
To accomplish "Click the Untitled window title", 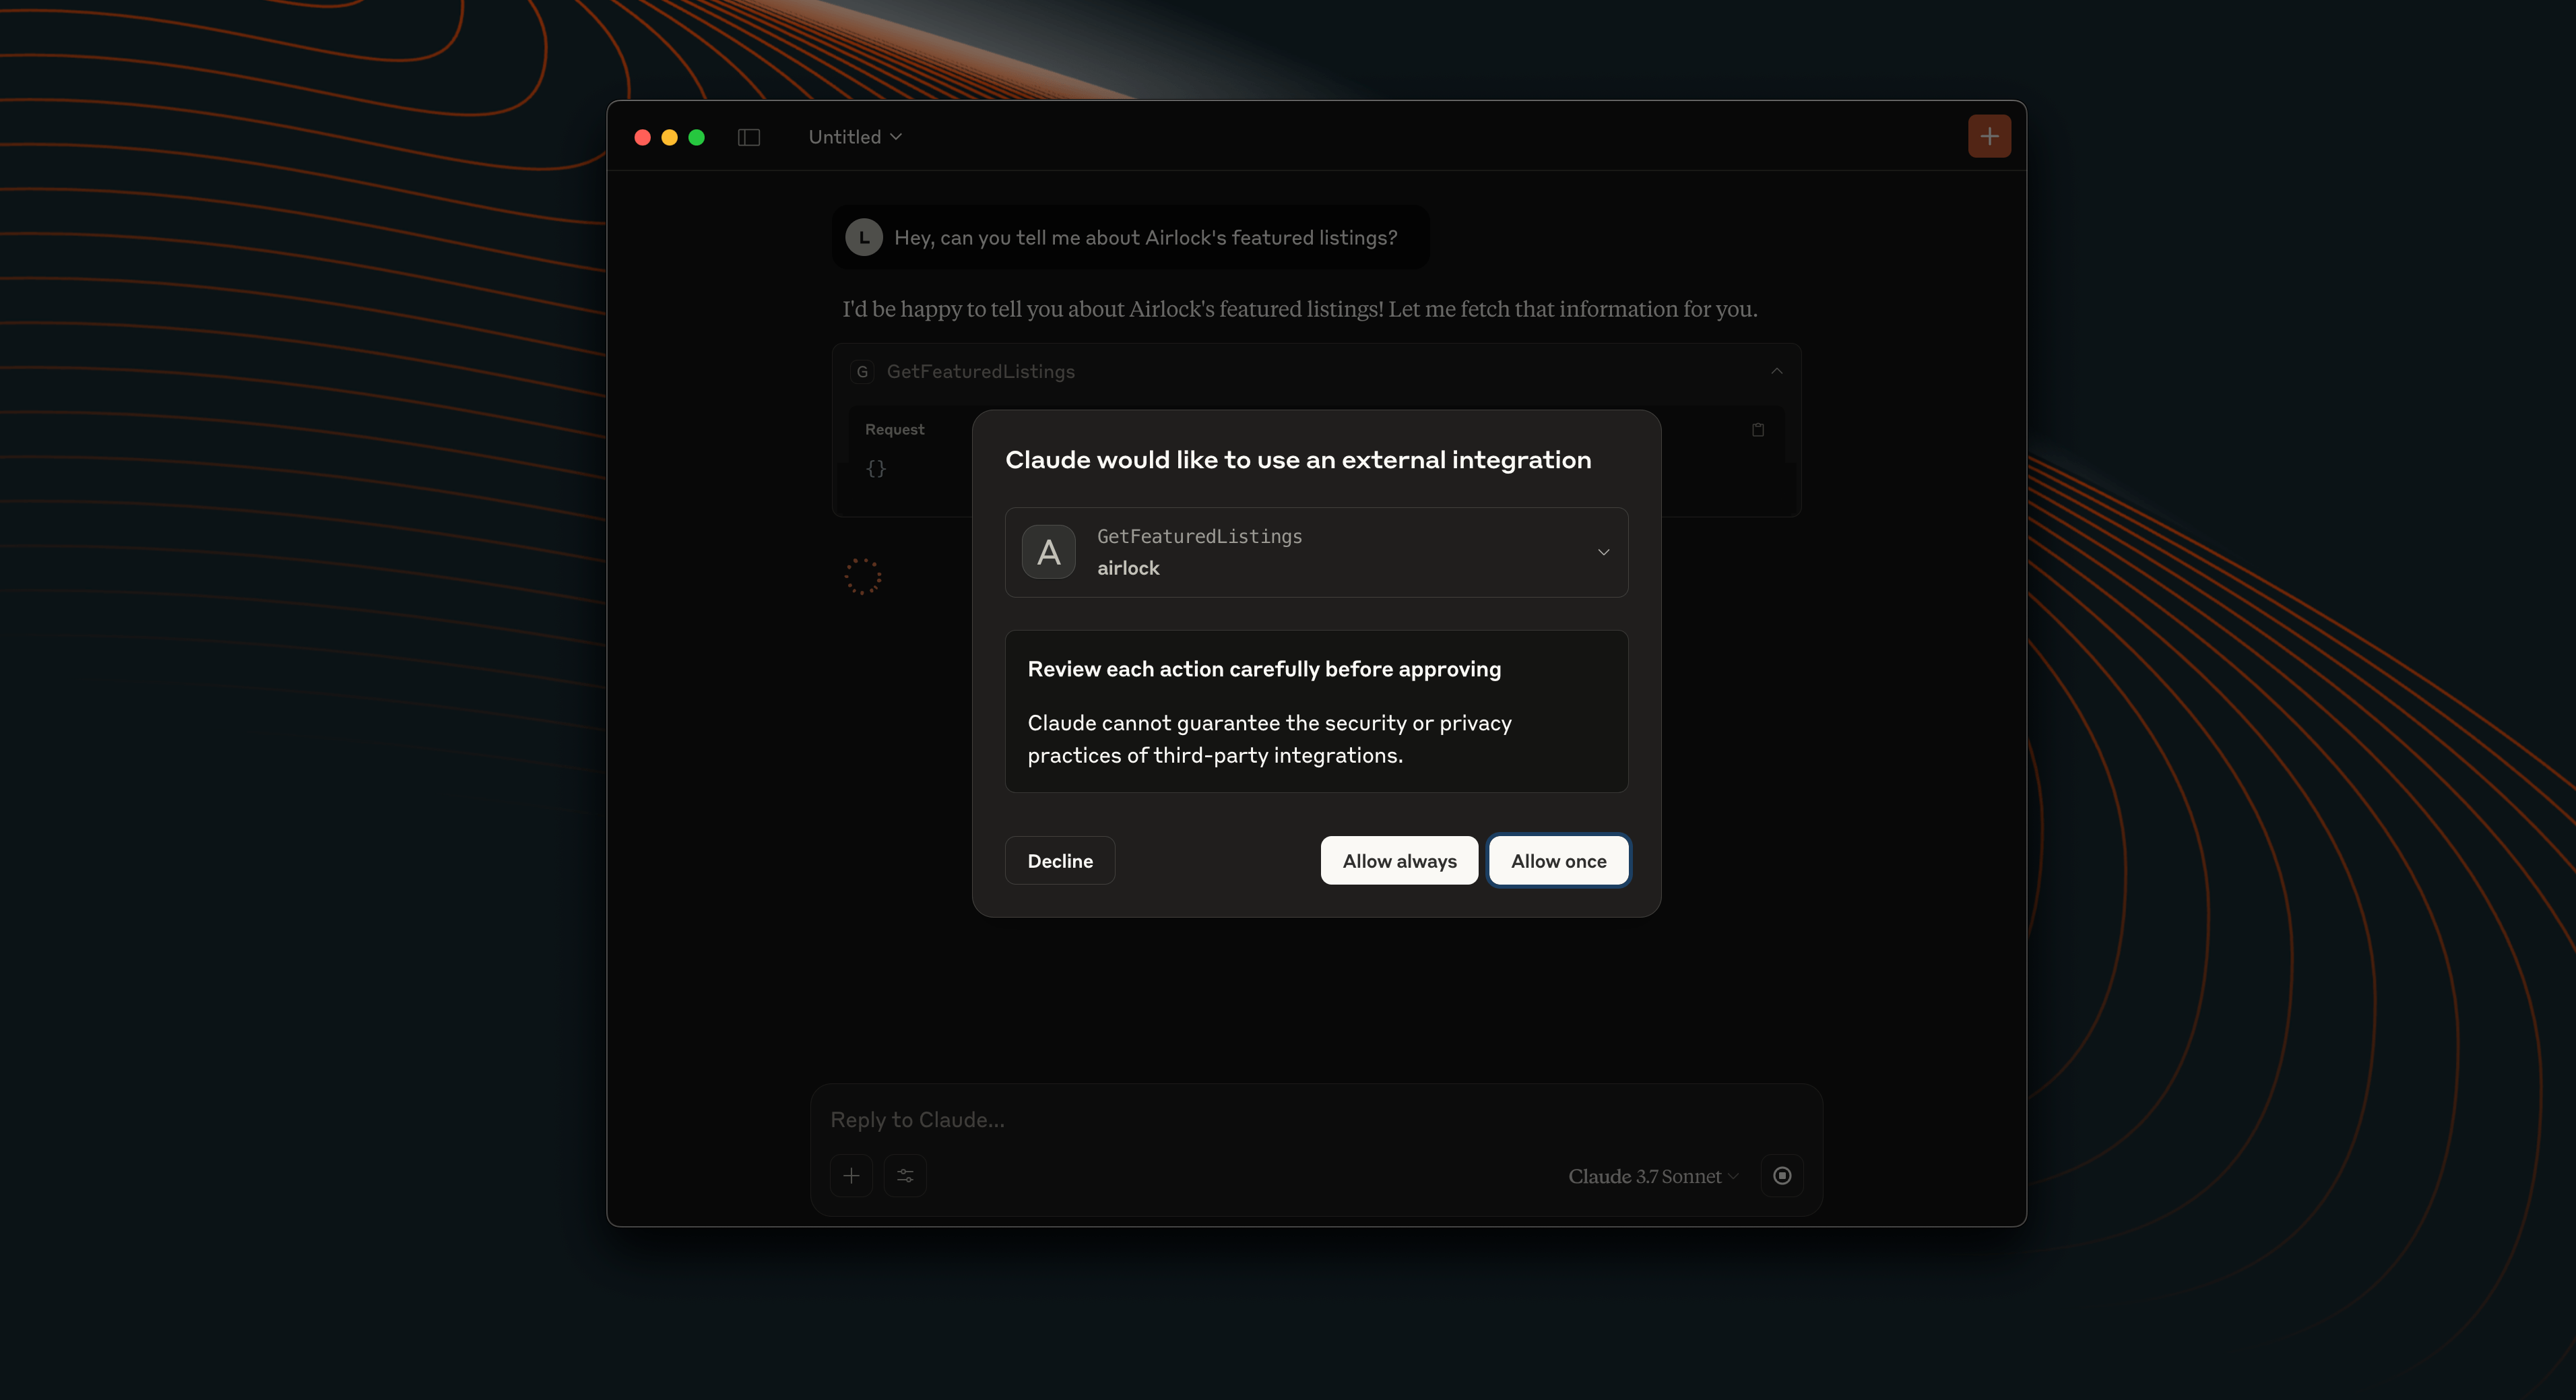I will (845, 137).
